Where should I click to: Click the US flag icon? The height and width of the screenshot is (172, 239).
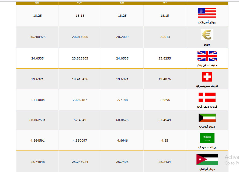207,13
